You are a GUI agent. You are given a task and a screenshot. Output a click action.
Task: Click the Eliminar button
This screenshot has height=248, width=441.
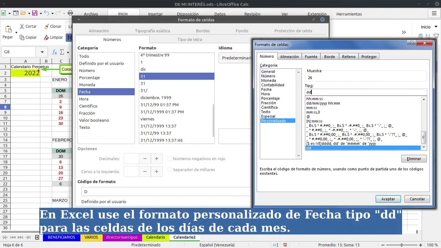click(414, 158)
